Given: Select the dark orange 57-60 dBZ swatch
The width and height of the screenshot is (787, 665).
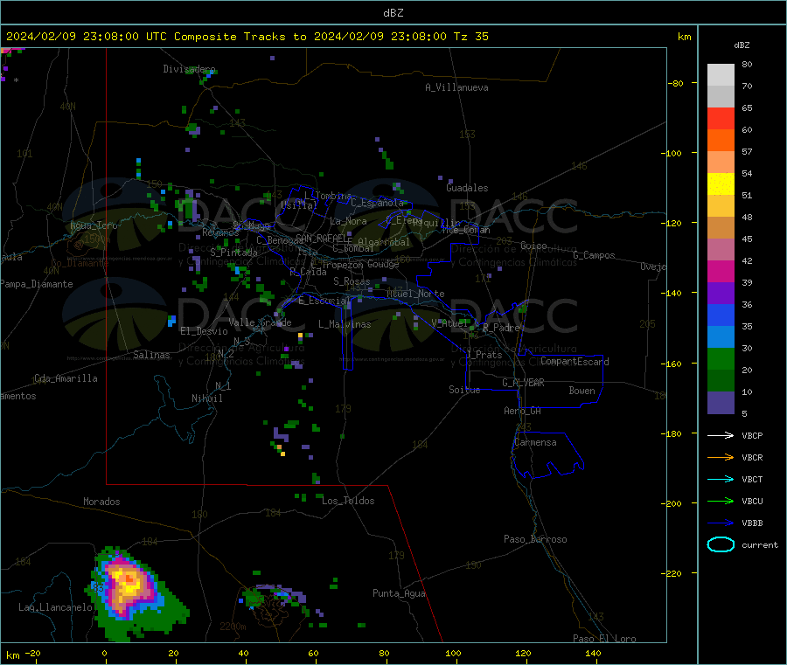Looking at the screenshot, I should coord(721,141).
